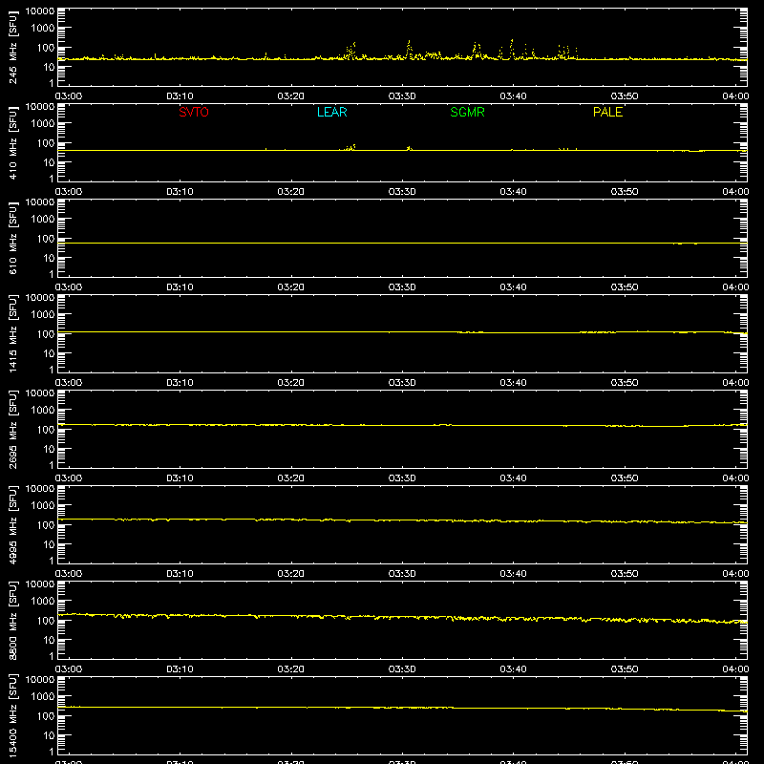Viewport: 764px width, 764px height.
Task: Click the 410 MHz [SFU] axis title
Action: pos(12,142)
